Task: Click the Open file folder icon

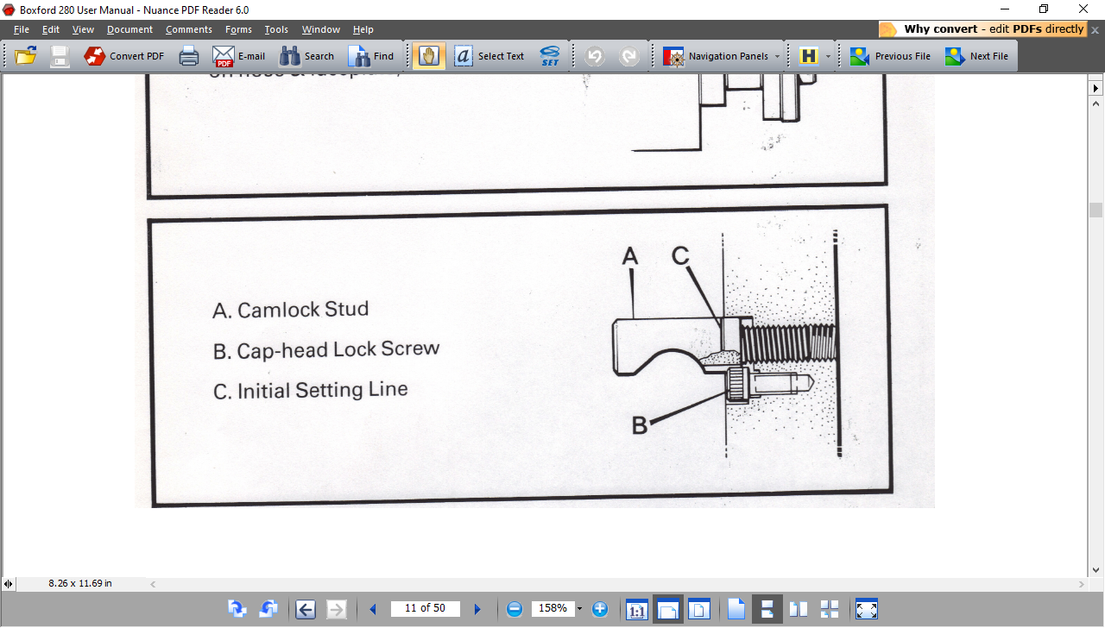Action: (26, 56)
